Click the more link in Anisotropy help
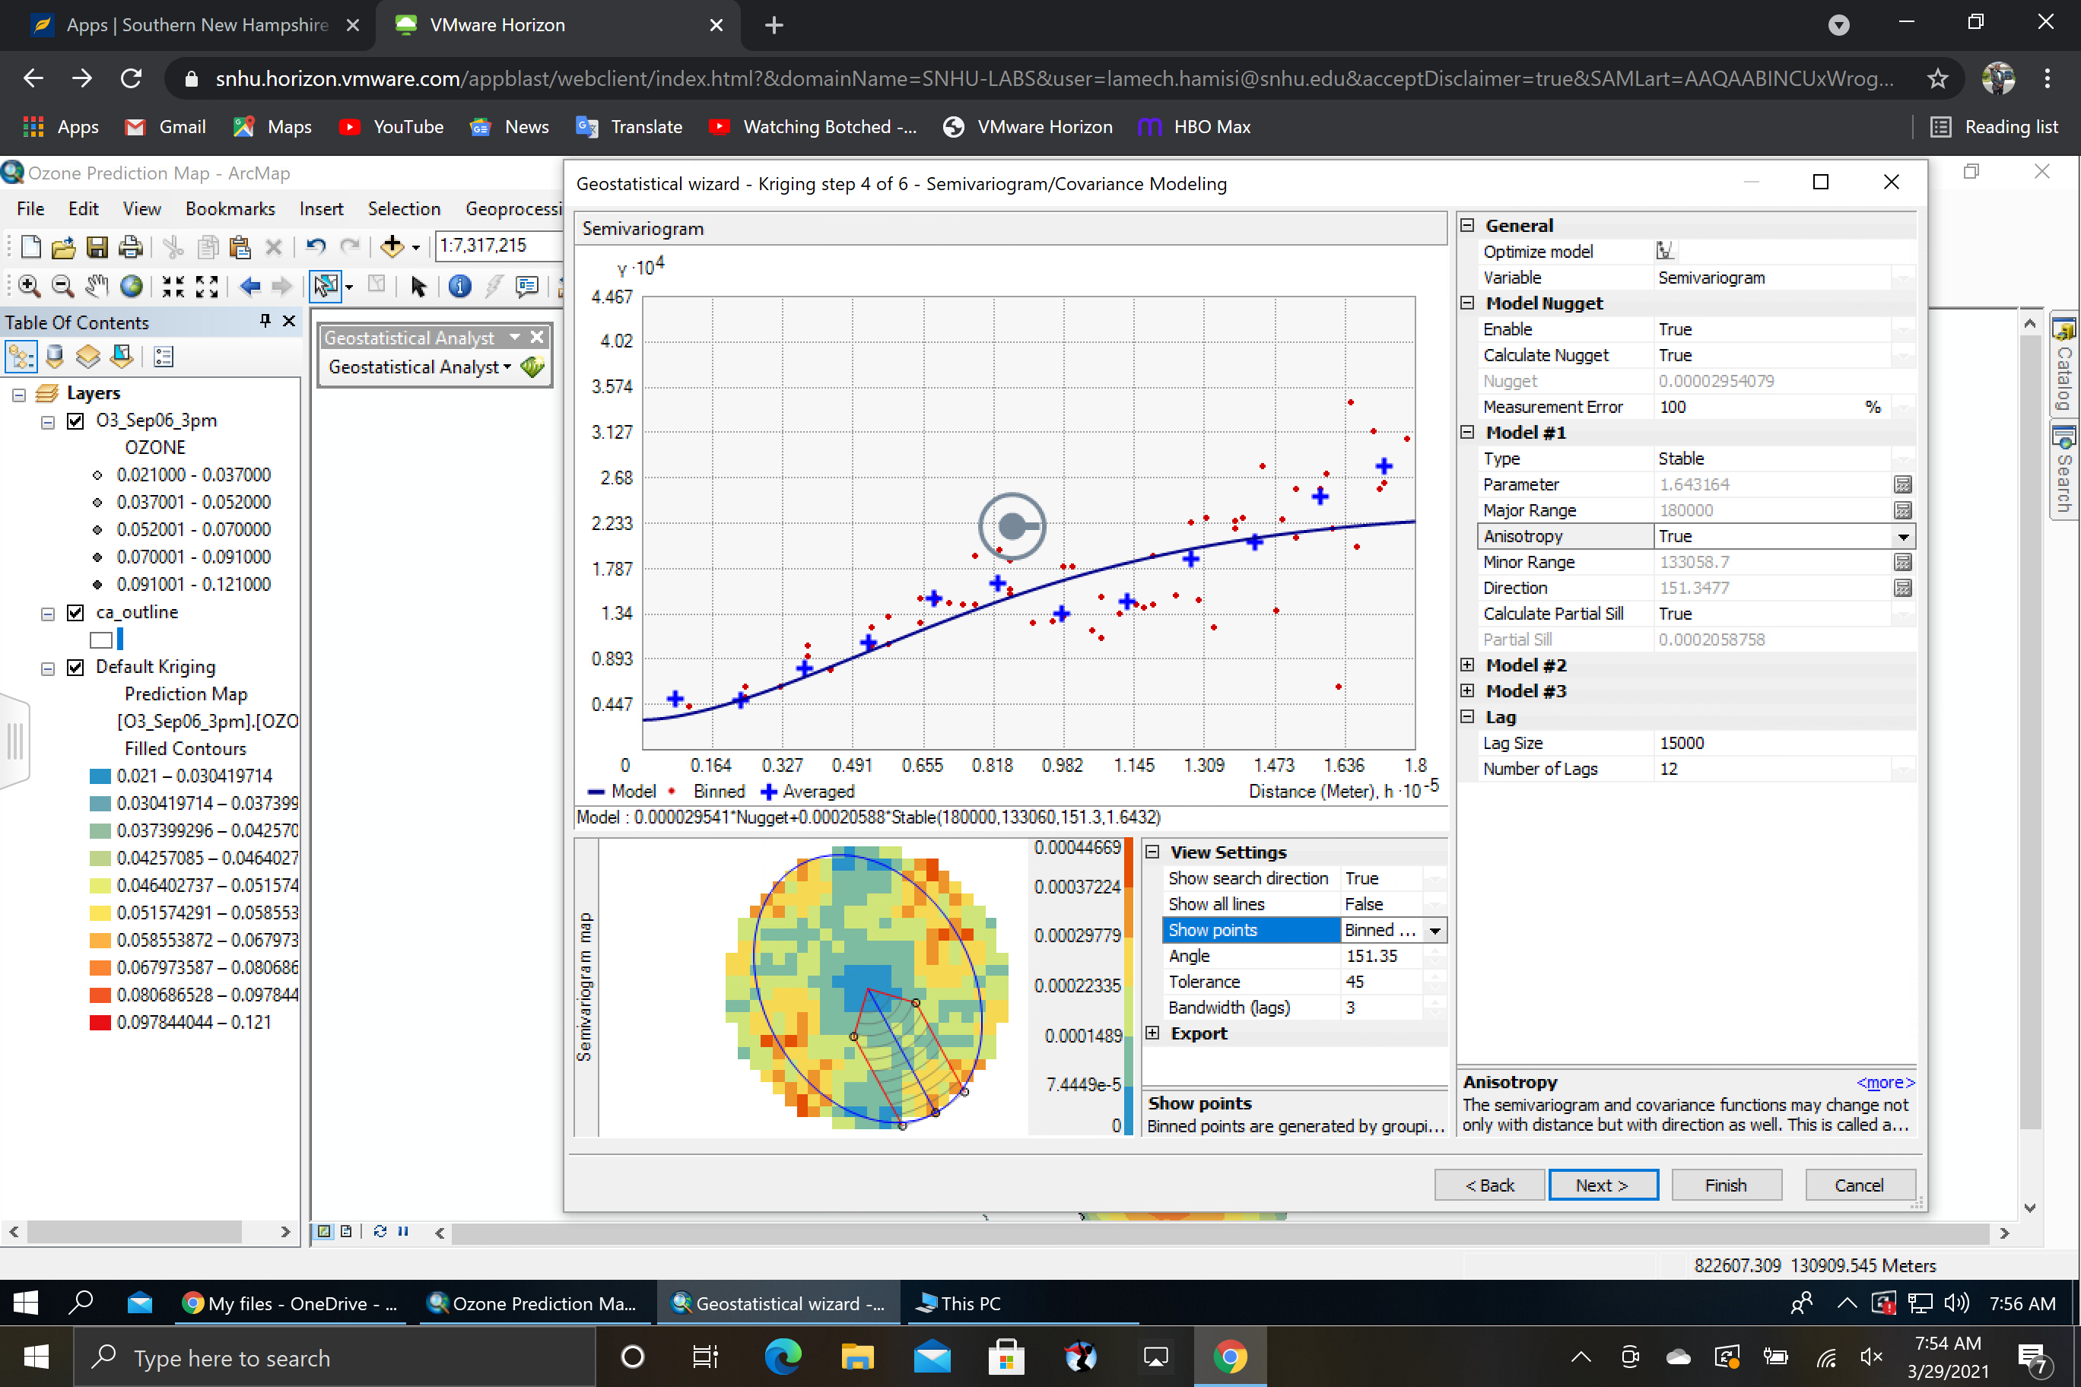The width and height of the screenshot is (2081, 1387). (x=1885, y=1083)
